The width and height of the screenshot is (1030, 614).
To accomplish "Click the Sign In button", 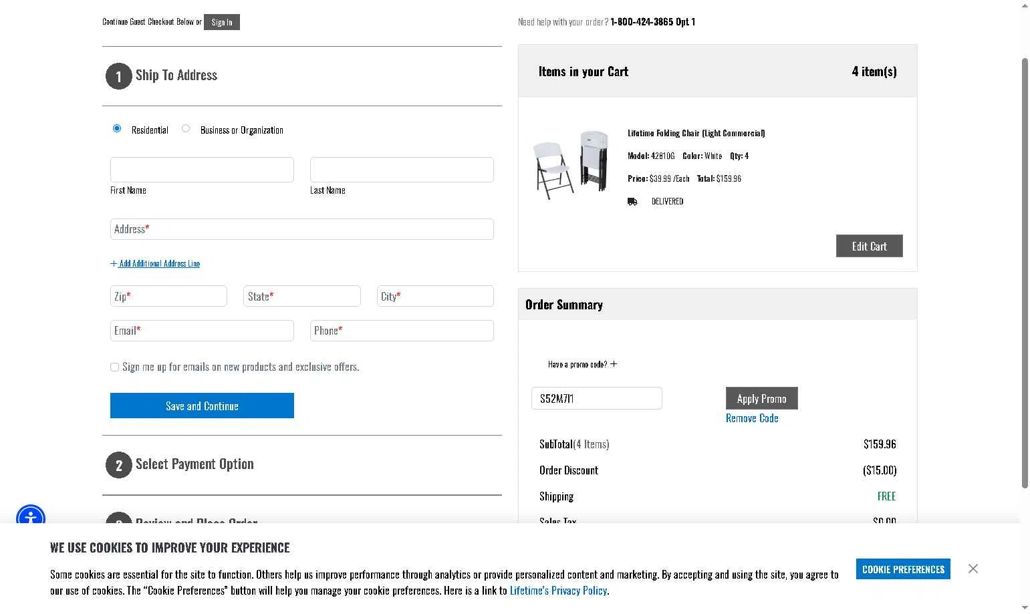I will point(222,22).
